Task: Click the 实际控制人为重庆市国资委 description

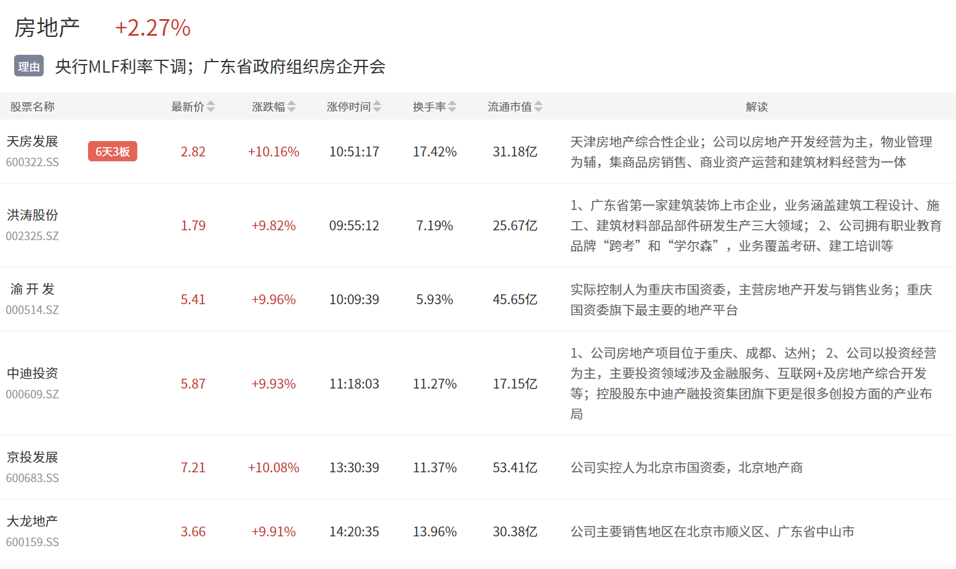Action: pyautogui.click(x=751, y=299)
